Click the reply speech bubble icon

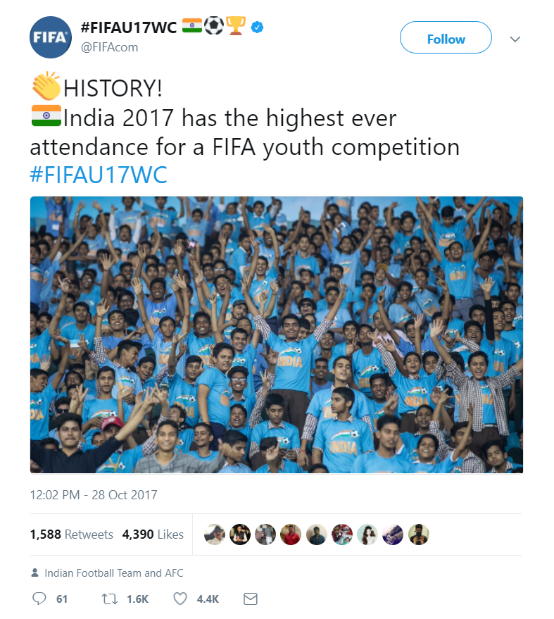(x=39, y=599)
